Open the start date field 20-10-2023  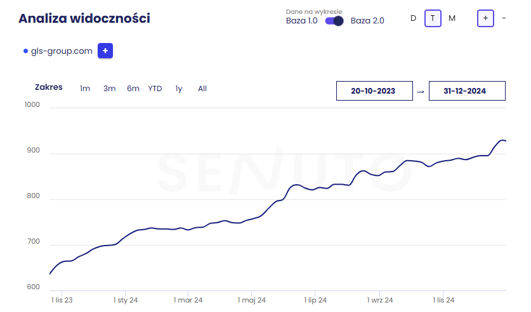point(374,91)
